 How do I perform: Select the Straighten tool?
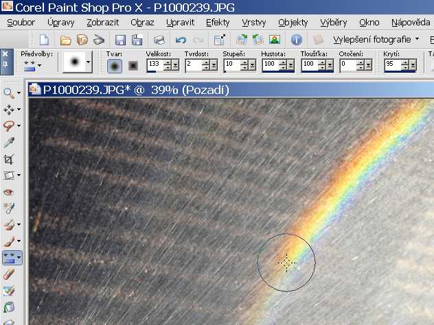(9, 176)
